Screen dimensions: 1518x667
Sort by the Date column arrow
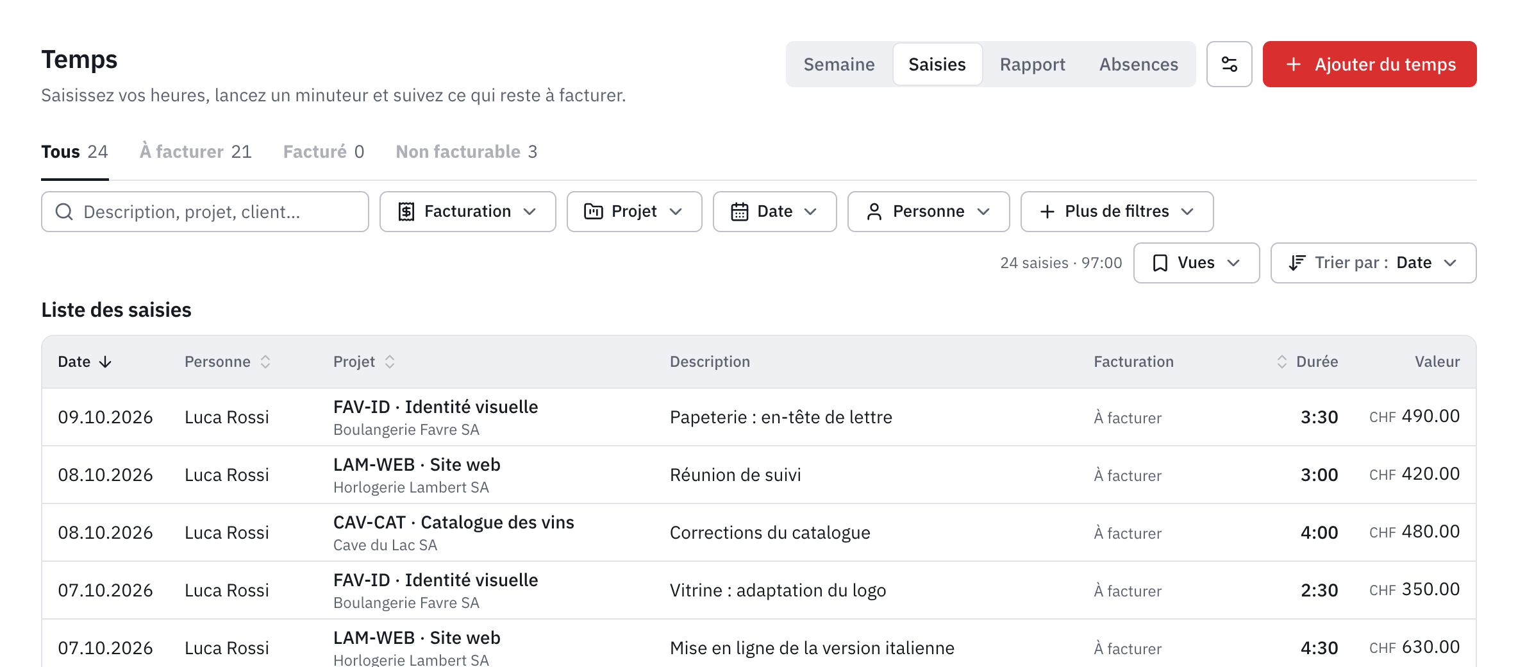tap(105, 362)
